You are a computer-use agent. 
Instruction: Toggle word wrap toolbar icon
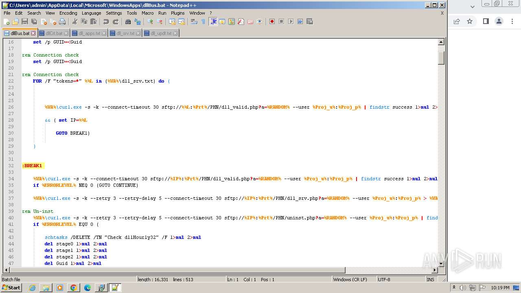click(194, 22)
